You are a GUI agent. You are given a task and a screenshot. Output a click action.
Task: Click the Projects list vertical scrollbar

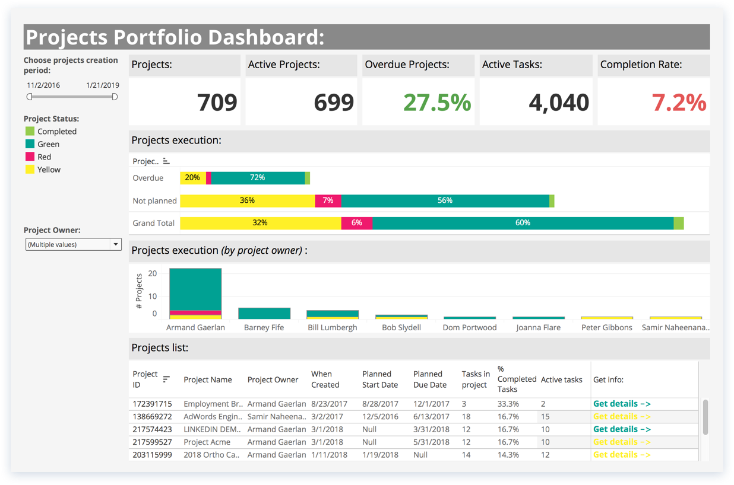pyautogui.click(x=705, y=416)
